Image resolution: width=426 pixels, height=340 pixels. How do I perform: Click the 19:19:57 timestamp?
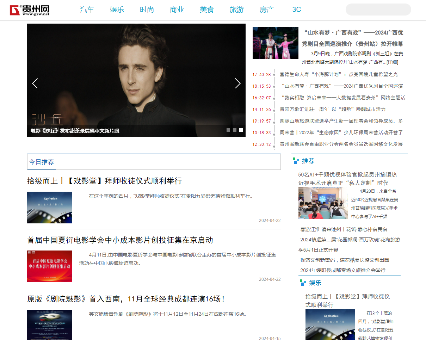[261, 121]
